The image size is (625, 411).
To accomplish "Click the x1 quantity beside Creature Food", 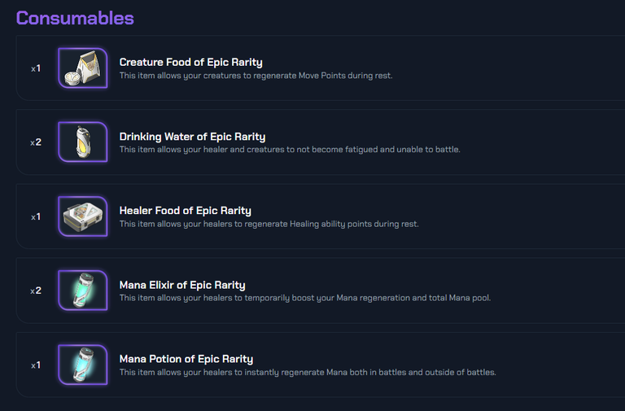I will (x=36, y=68).
